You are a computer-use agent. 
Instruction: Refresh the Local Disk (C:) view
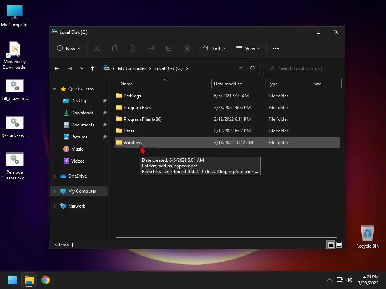252,68
